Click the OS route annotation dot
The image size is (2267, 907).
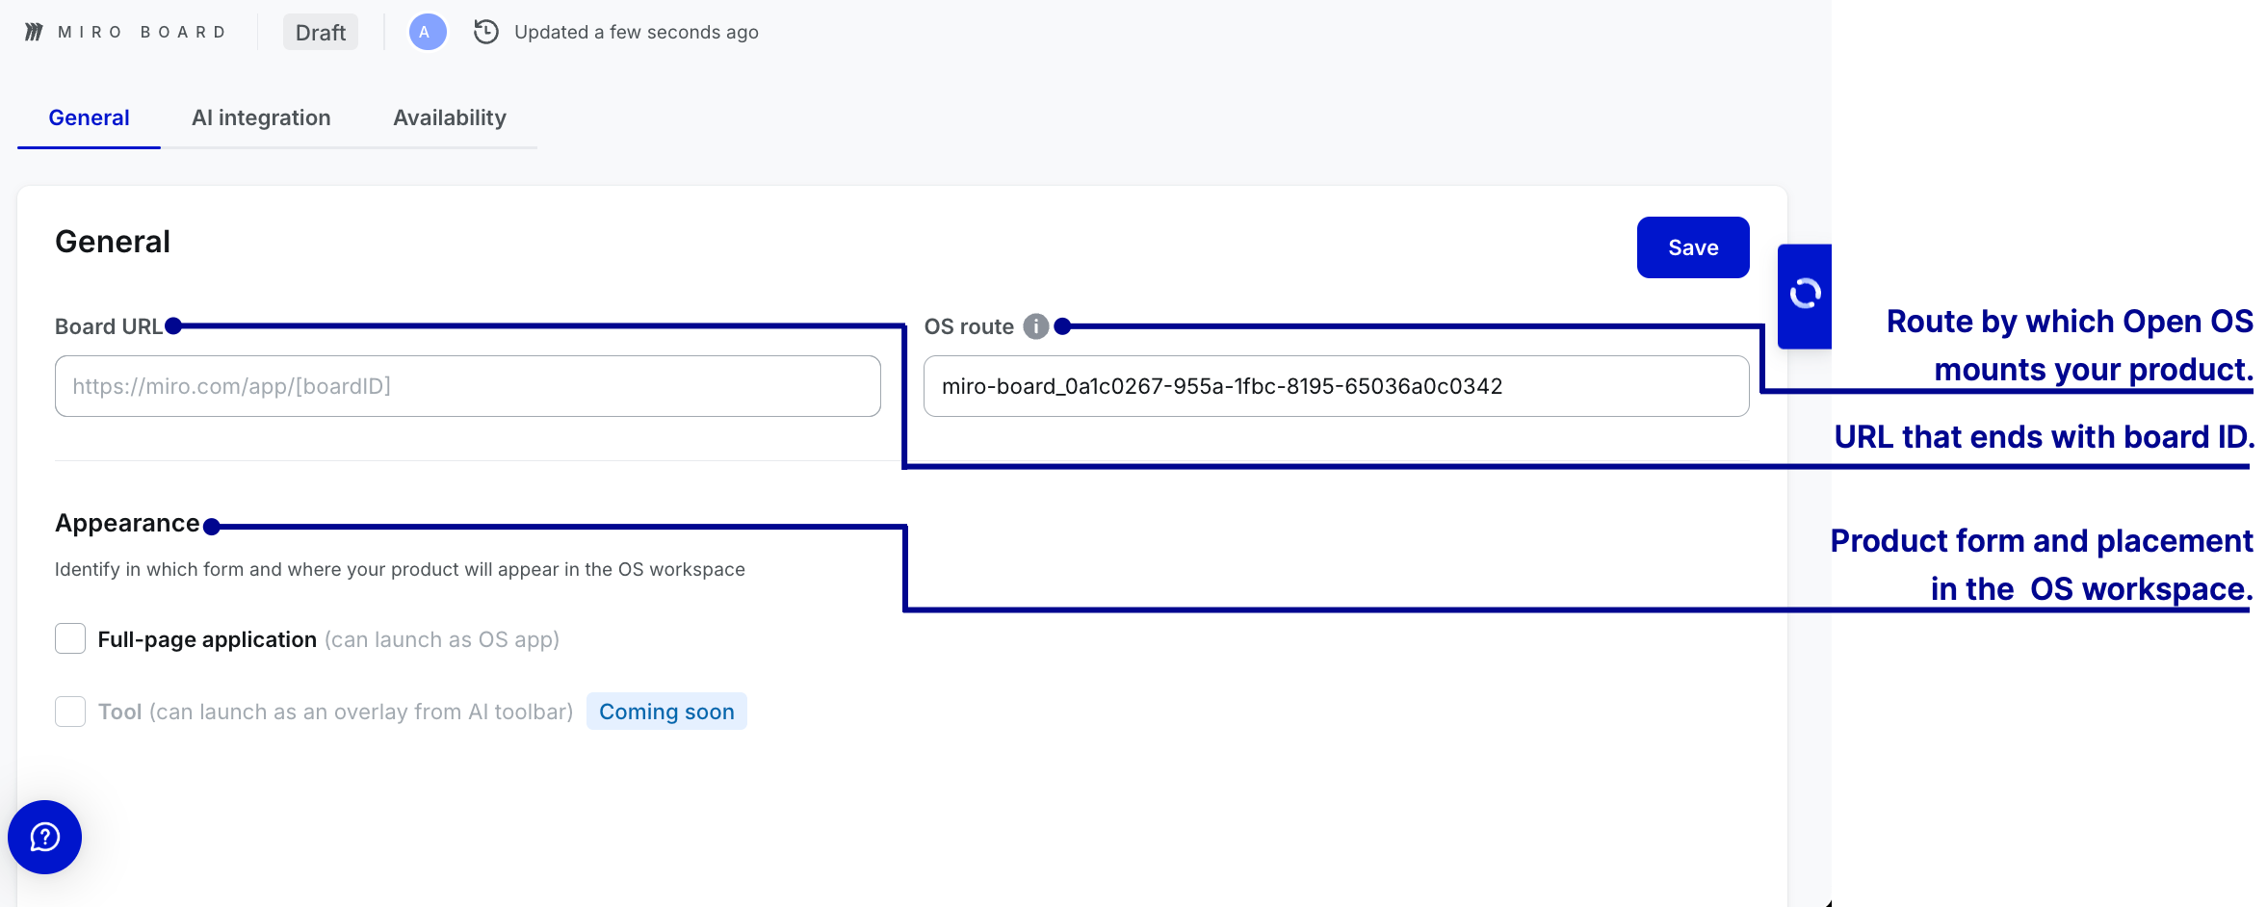(x=1062, y=326)
